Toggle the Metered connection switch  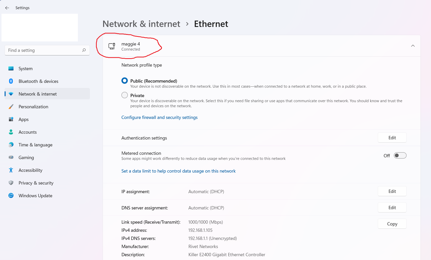400,156
